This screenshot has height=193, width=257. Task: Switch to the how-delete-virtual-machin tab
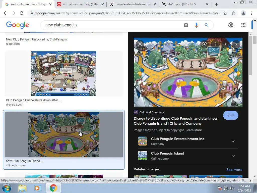tap(133, 4)
